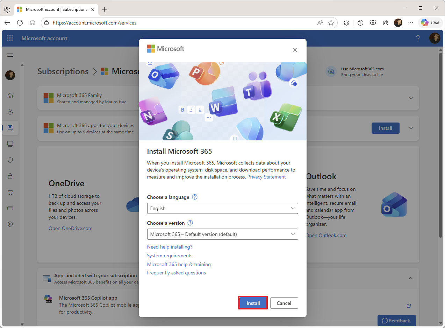Click the help question mark icon
This screenshot has height=328, width=445.
[x=418, y=38]
